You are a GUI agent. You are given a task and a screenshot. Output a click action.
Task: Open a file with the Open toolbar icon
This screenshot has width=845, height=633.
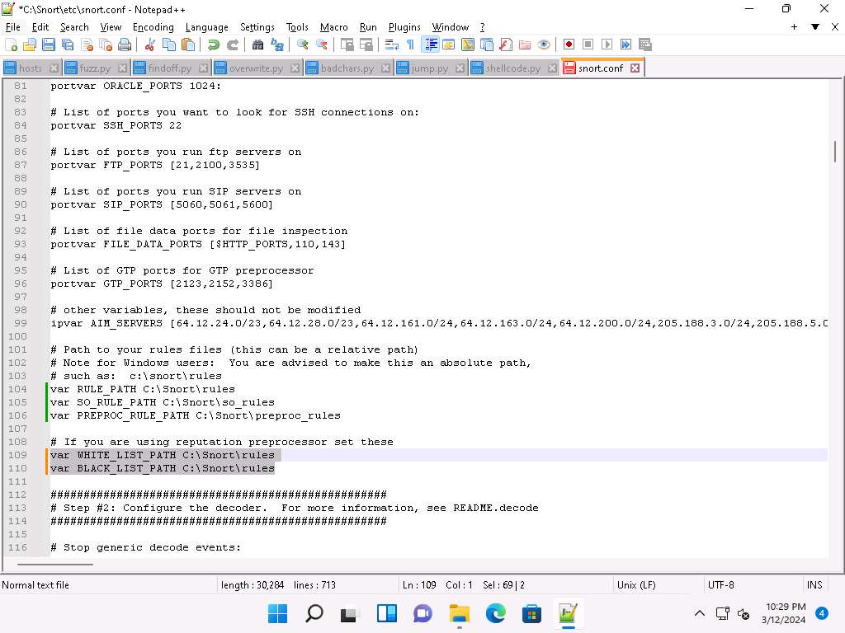click(x=28, y=45)
